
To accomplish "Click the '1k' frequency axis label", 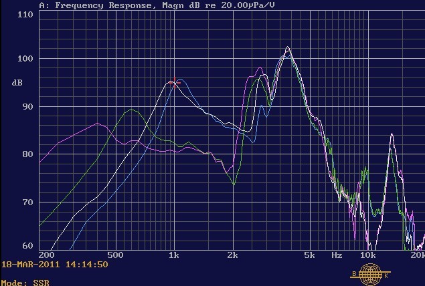I will coord(174,255).
